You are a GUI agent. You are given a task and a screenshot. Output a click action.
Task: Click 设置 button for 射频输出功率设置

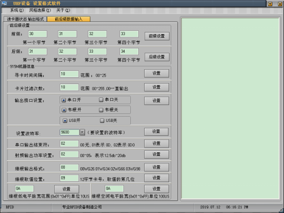click(x=156, y=154)
